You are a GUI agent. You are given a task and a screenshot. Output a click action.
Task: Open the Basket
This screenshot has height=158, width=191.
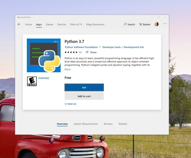(145, 24)
